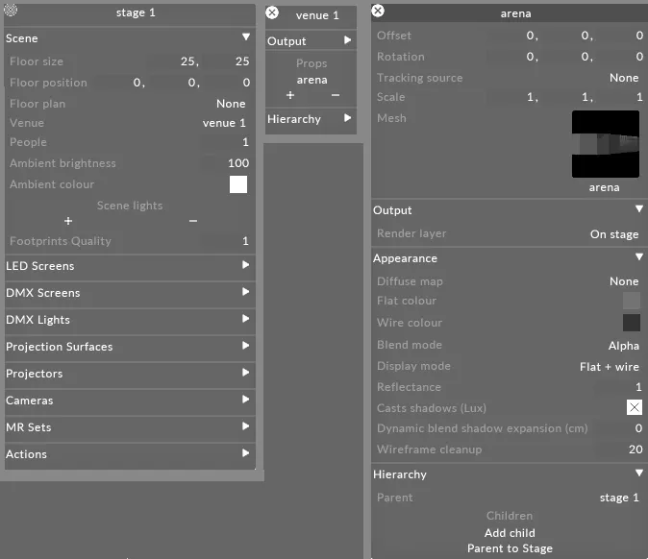Collapse the Appearance section
The height and width of the screenshot is (559, 648).
tap(638, 257)
